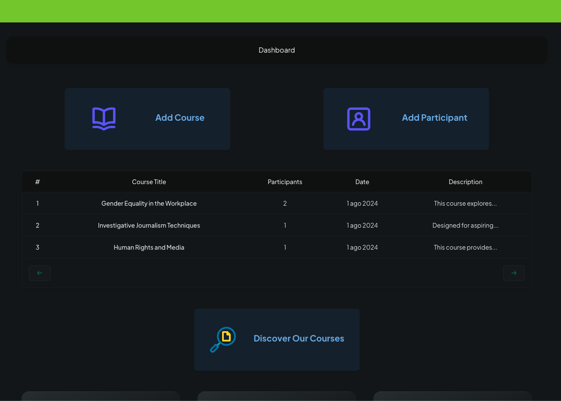Image resolution: width=561 pixels, height=401 pixels.
Task: Open Add Participant
Action: click(x=406, y=119)
